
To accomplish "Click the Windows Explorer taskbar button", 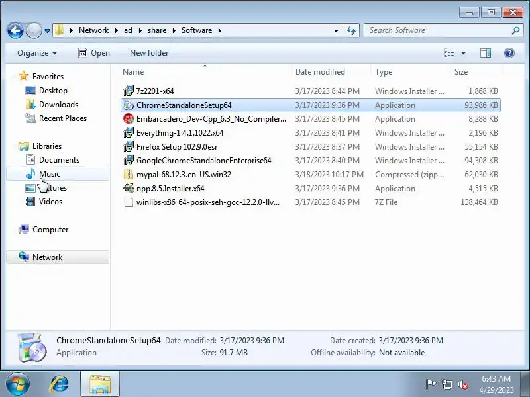I will [100, 384].
